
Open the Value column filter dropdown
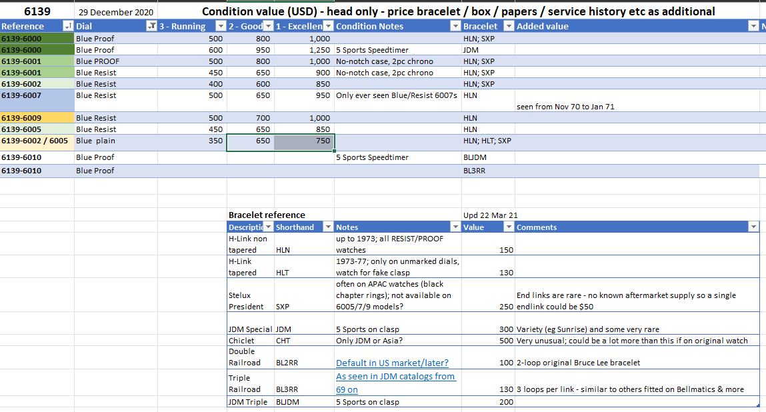pyautogui.click(x=509, y=227)
